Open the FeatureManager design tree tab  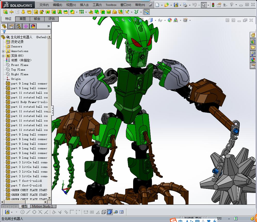coord(4,26)
